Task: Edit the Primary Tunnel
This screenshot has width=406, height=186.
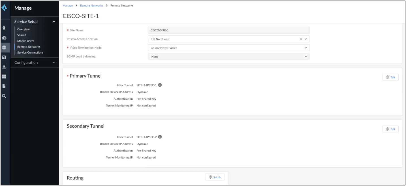Action: [390, 77]
